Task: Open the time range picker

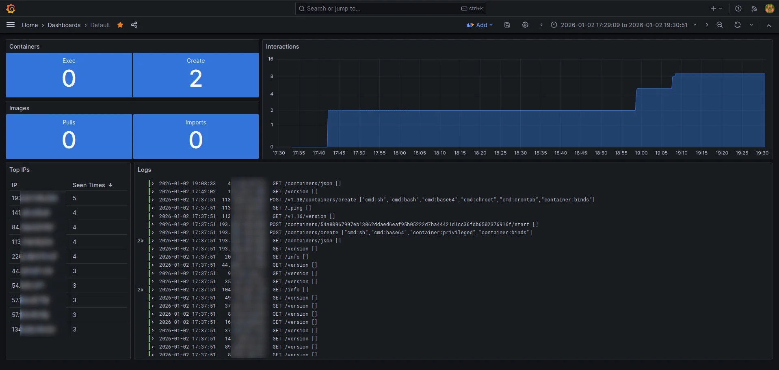Action: 623,25
